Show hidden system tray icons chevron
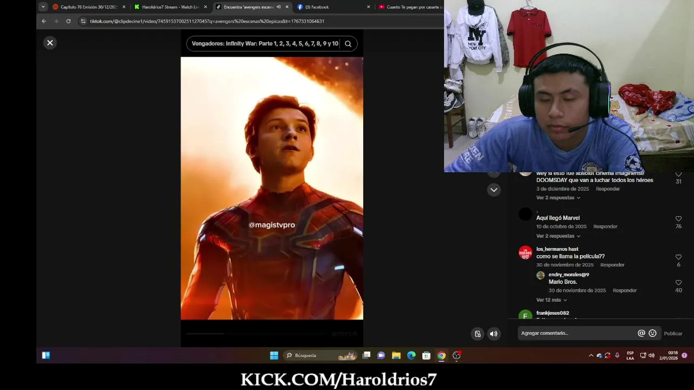 (x=591, y=355)
